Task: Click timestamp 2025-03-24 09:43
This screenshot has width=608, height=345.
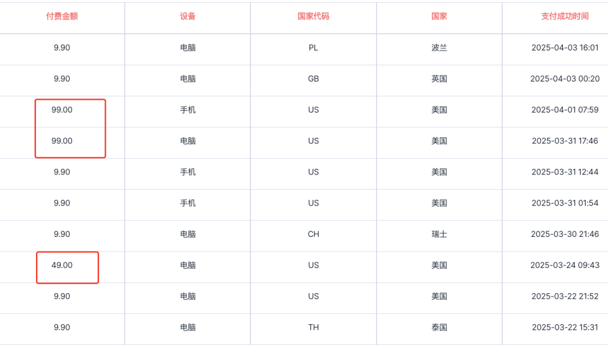Action: (x=565, y=265)
